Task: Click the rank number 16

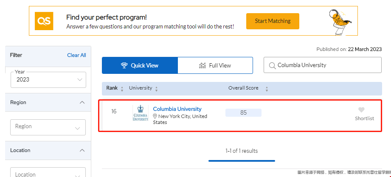Action: pyautogui.click(x=114, y=111)
